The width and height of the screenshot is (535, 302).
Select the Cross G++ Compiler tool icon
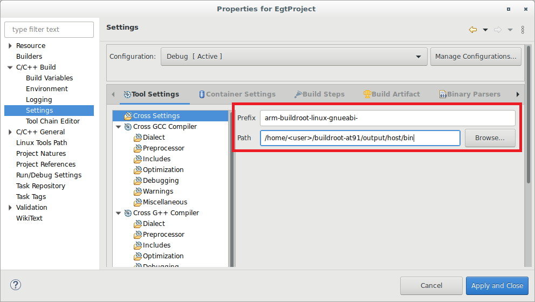click(x=128, y=213)
